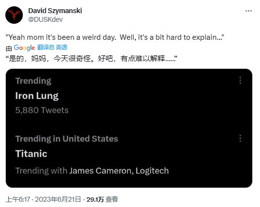Click James Cameron, Logitech related trend
The image size is (260, 207).
click(119, 171)
